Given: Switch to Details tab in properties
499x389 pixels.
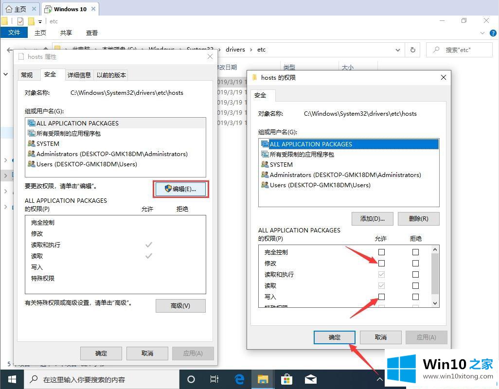Looking at the screenshot, I should click(x=79, y=75).
